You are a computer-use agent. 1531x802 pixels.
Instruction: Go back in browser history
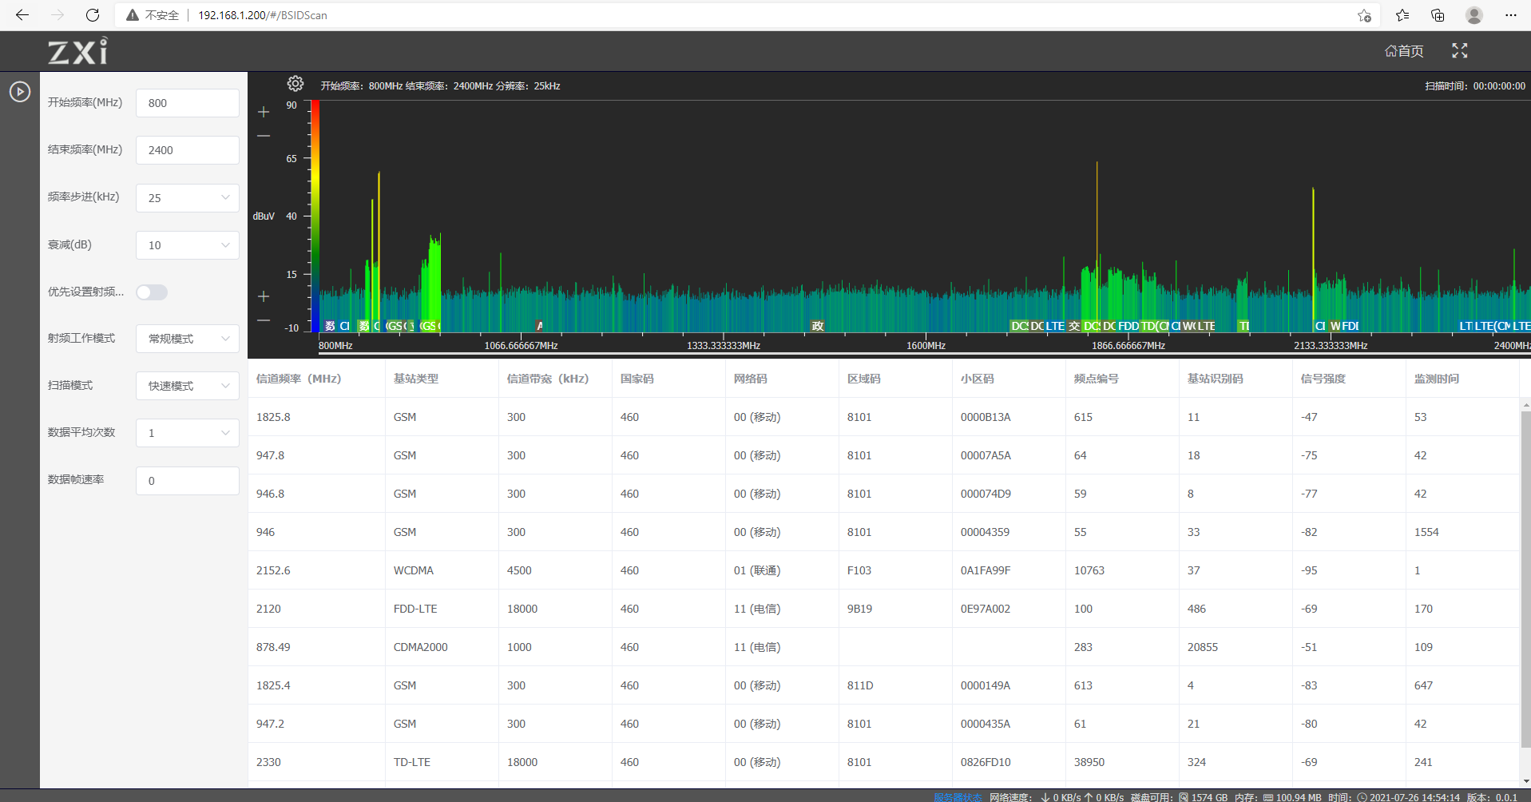click(x=22, y=15)
